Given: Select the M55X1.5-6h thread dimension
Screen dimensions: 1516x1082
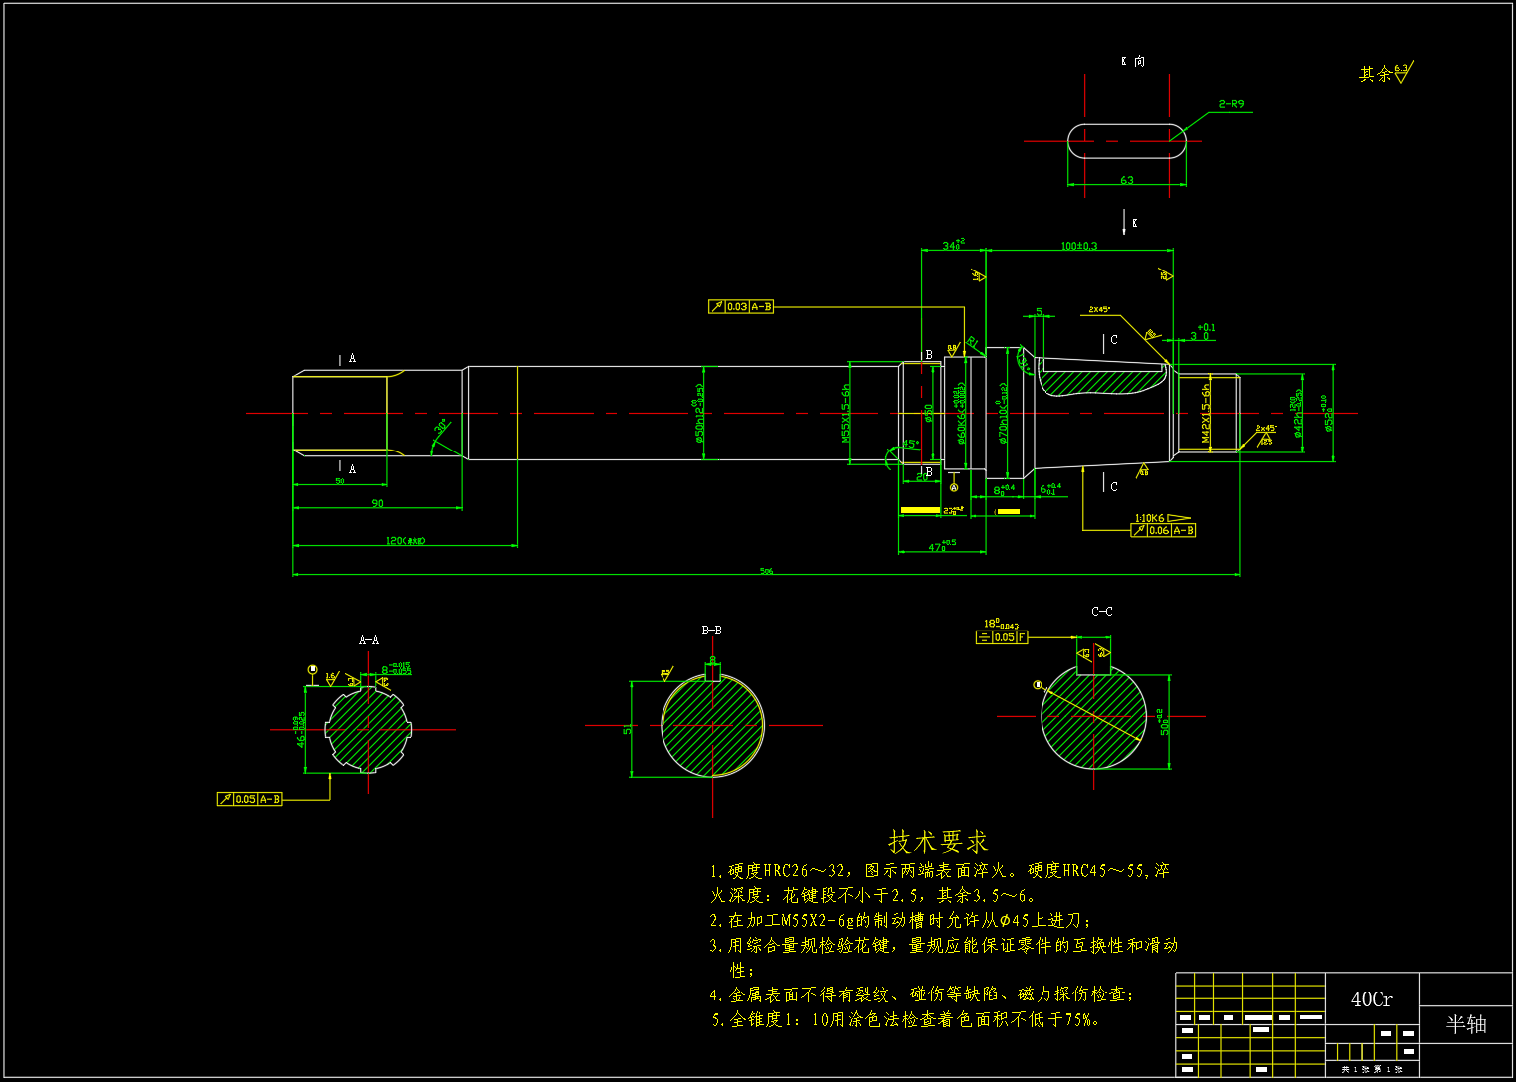Looking at the screenshot, I should (847, 413).
